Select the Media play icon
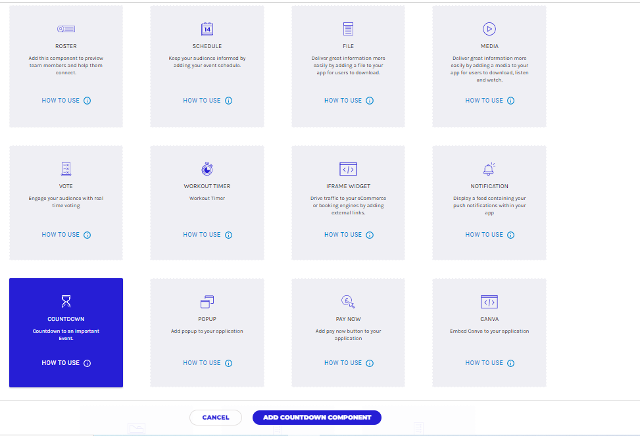The height and width of the screenshot is (436, 640). pos(489,29)
